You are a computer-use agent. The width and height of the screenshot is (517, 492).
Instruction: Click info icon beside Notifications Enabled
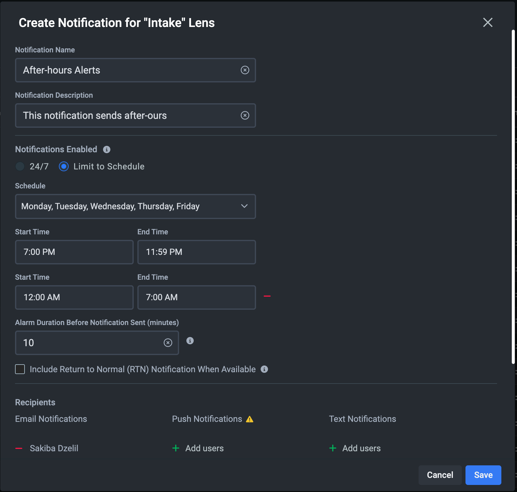[x=107, y=149]
